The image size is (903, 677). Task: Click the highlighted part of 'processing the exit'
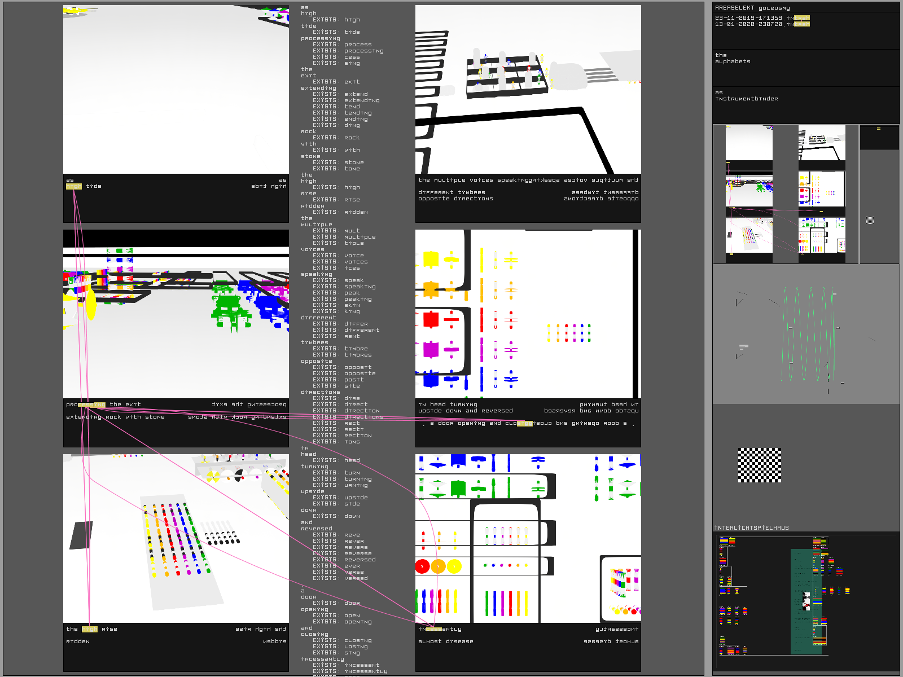pyautogui.click(x=91, y=405)
